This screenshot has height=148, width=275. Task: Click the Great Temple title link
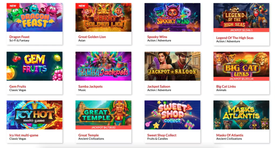(88, 135)
